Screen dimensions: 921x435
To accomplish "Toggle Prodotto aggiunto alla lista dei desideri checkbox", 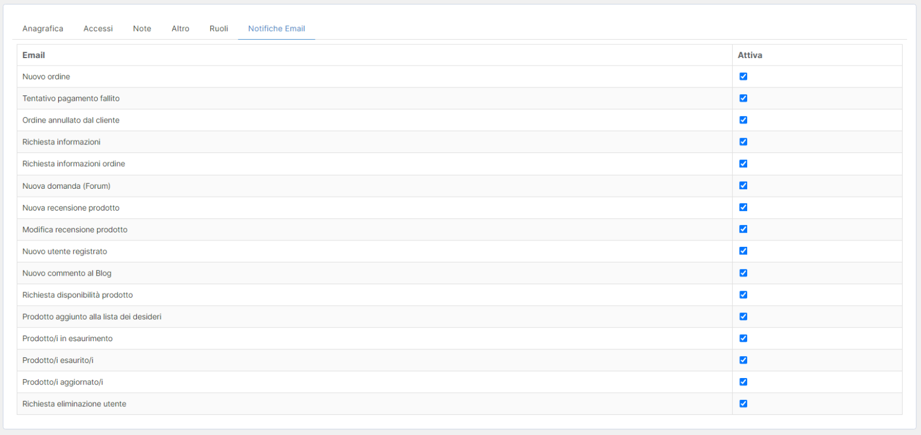I will (743, 316).
